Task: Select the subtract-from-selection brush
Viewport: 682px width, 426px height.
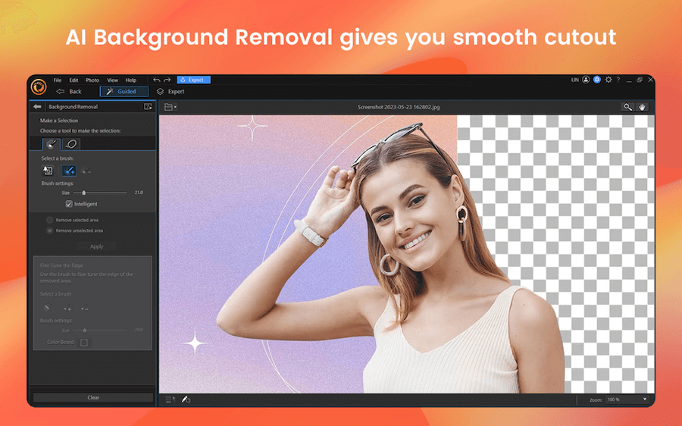Action: coord(86,171)
